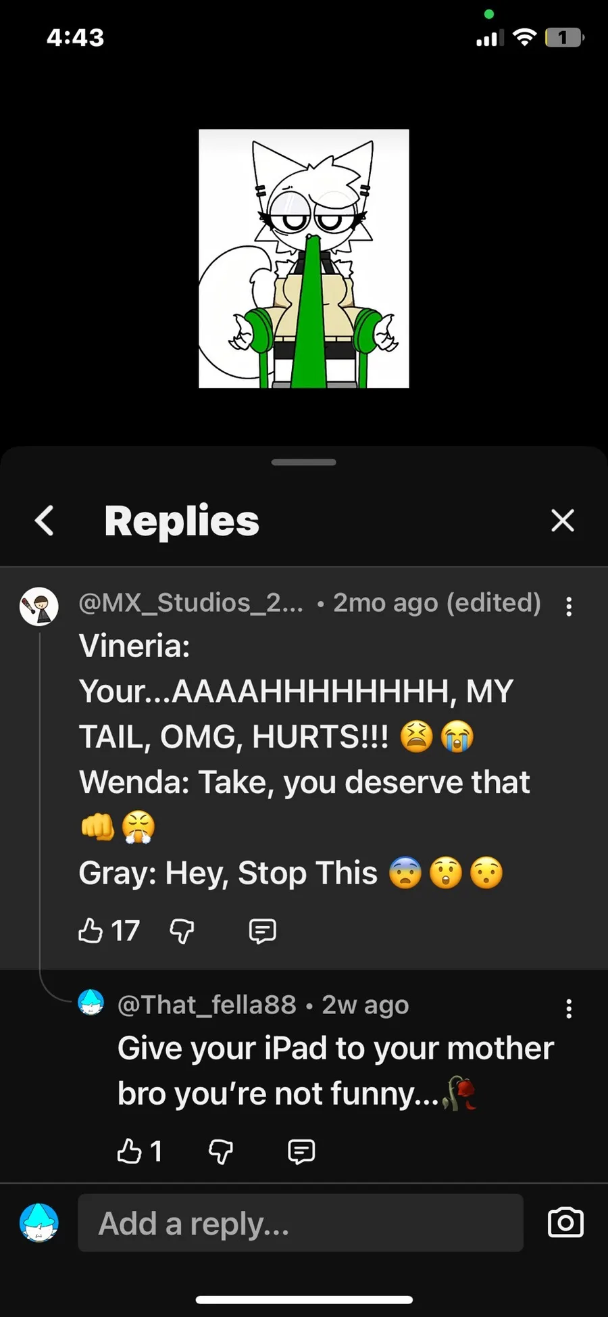The width and height of the screenshot is (608, 1317).
Task: Tap the @MX_Studios_2... username
Action: 191,602
